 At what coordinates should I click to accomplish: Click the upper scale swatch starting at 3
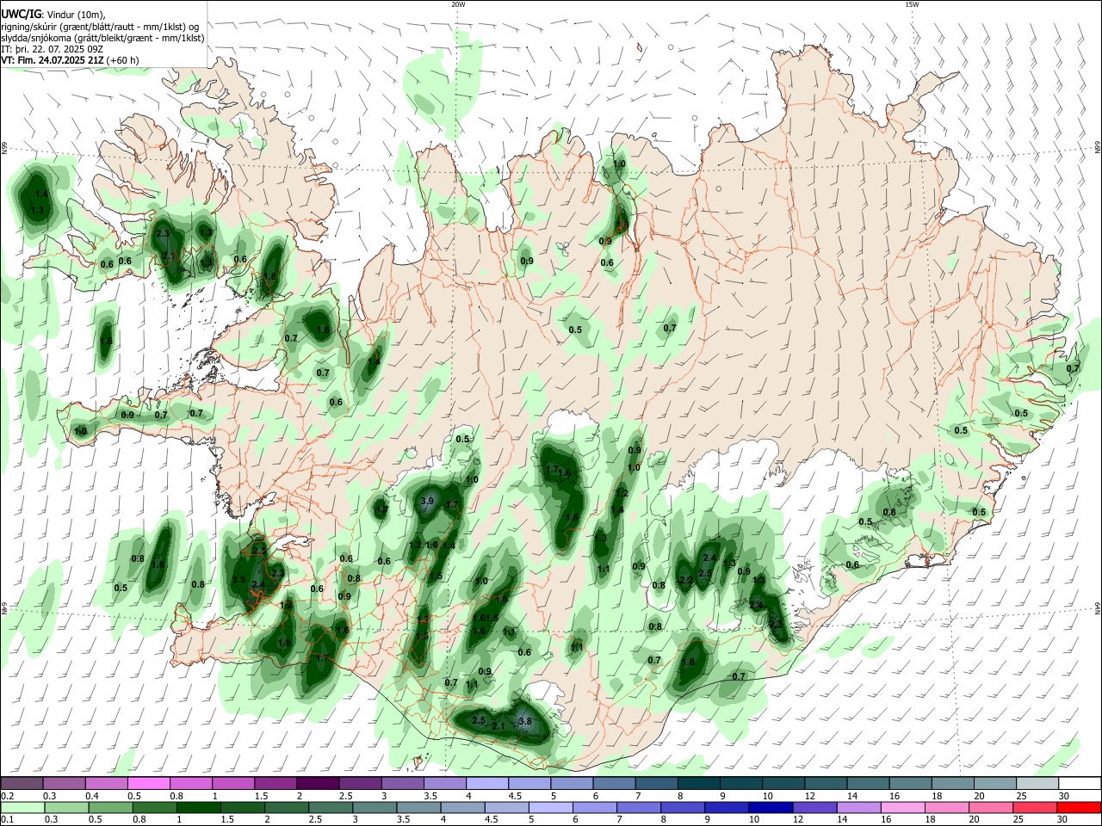pyautogui.click(x=402, y=784)
